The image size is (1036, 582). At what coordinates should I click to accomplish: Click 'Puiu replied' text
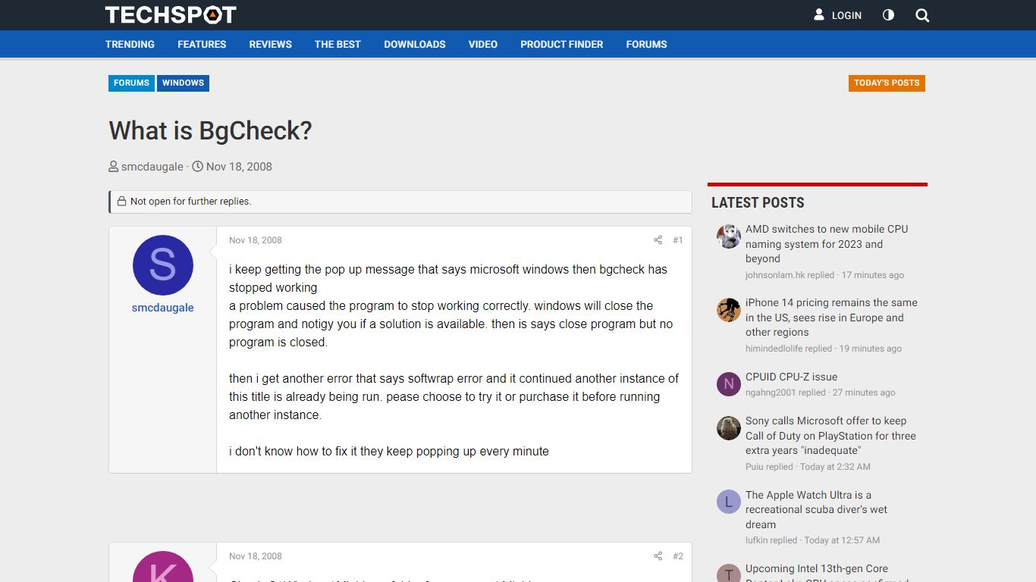pos(769,467)
